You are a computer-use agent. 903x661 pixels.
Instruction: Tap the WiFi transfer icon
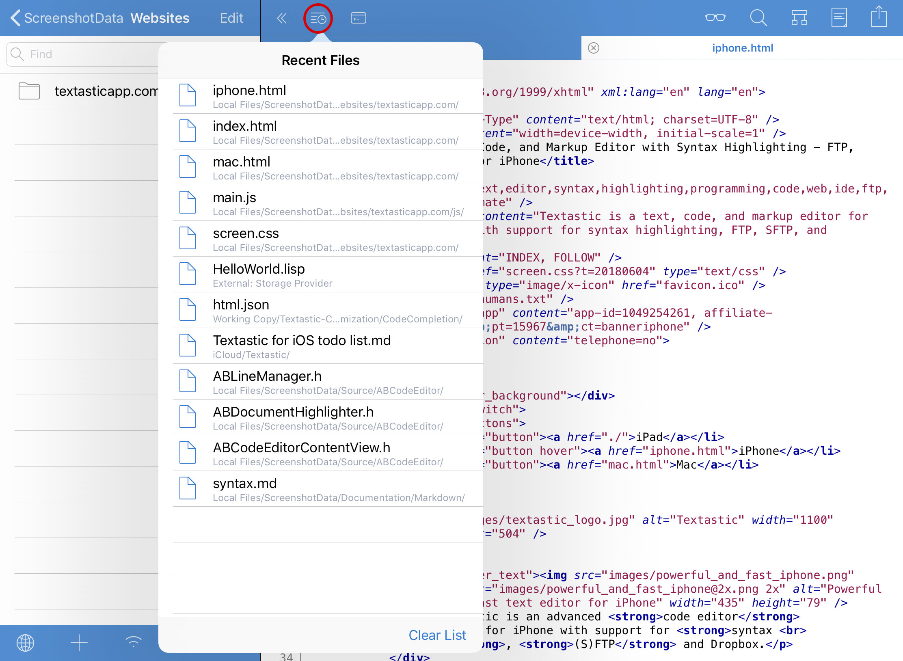[133, 642]
